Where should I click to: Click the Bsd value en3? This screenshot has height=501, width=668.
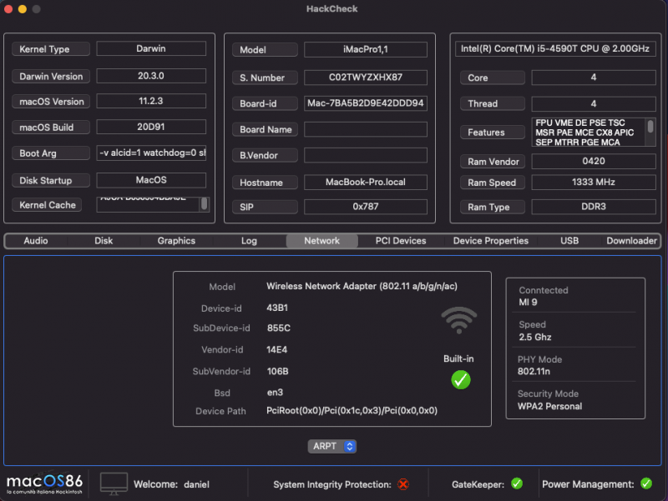click(x=275, y=392)
